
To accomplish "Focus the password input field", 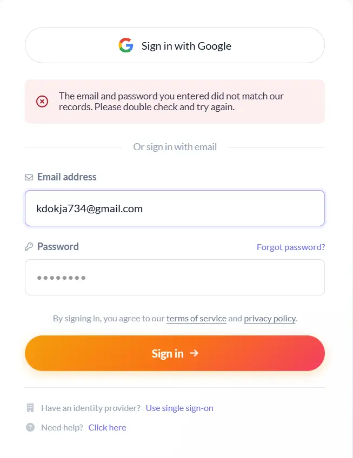I will point(175,278).
